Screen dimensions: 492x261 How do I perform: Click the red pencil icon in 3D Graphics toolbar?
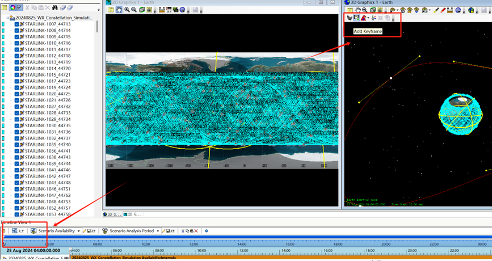point(443,10)
